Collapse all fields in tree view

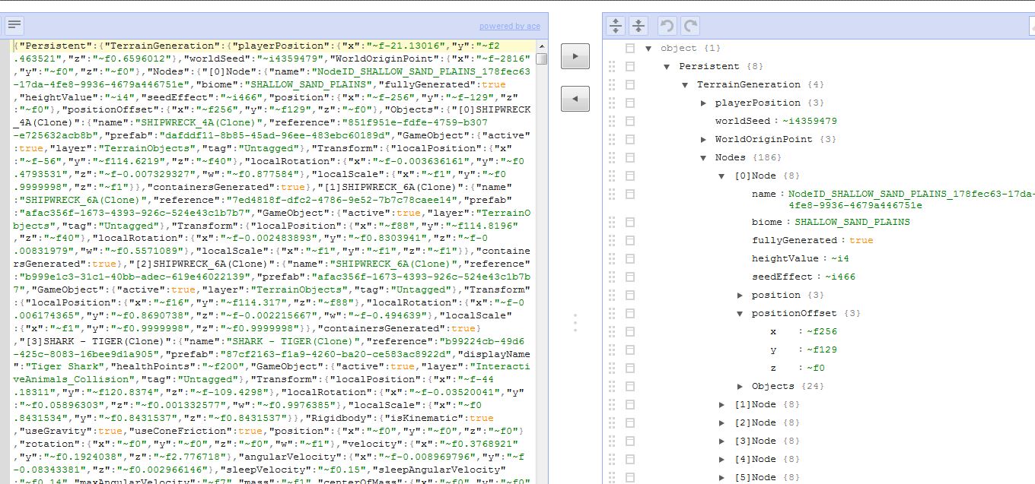[x=639, y=26]
